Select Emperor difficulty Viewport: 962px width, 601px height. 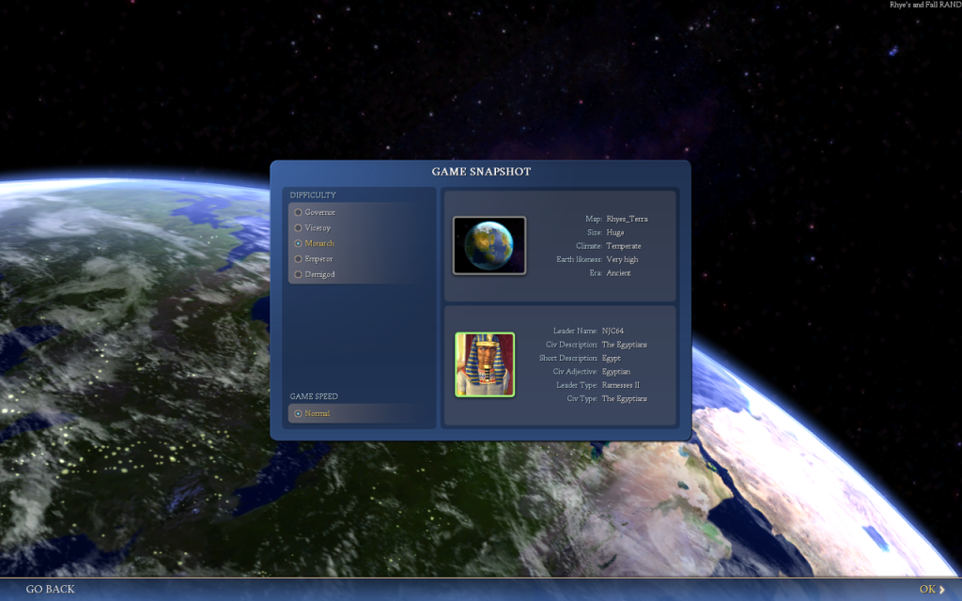(314, 259)
